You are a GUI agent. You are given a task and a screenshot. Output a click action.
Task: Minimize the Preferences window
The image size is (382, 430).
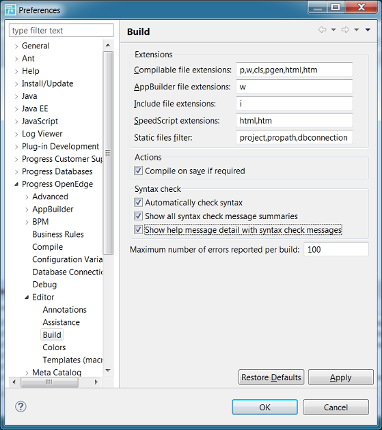click(x=318, y=8)
